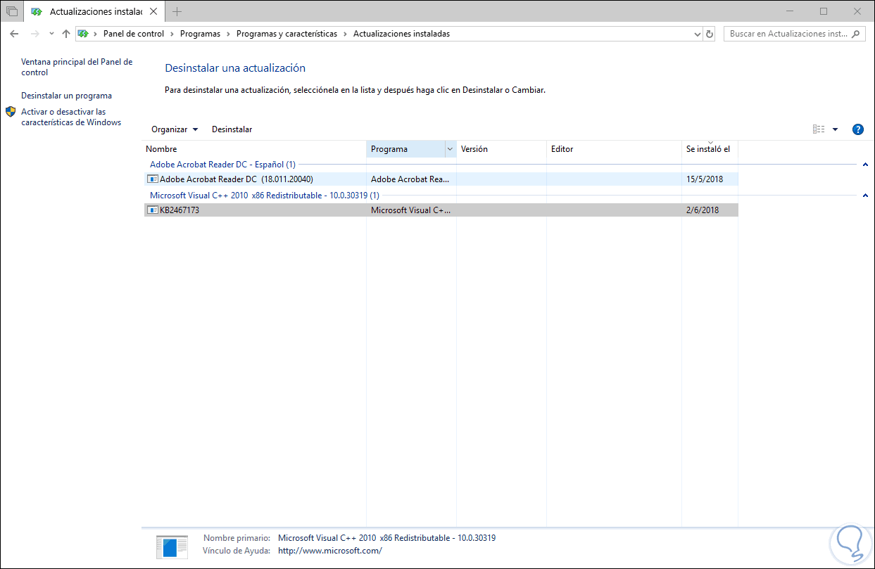Screen dimensions: 875x569
Task: Click the shield icon beside Activar características
Action: pos(11,112)
